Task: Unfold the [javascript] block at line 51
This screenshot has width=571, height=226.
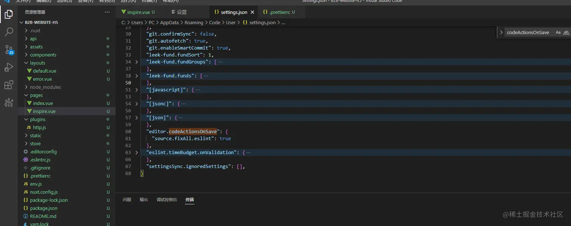Action: 137,90
